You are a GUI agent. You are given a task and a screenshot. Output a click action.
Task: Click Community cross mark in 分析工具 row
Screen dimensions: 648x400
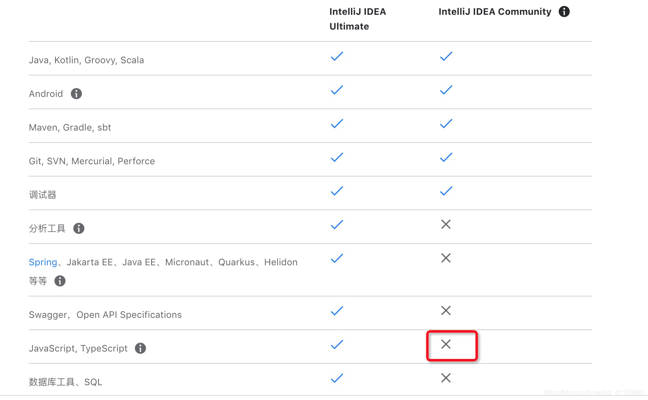446,224
